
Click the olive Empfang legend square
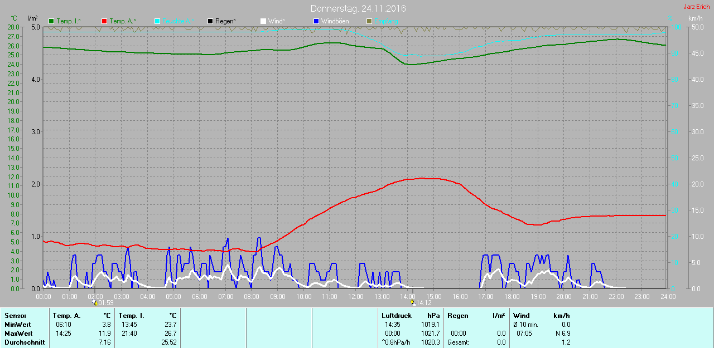[x=369, y=21]
